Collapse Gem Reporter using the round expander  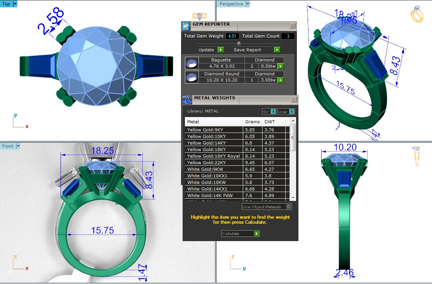[x=239, y=43]
